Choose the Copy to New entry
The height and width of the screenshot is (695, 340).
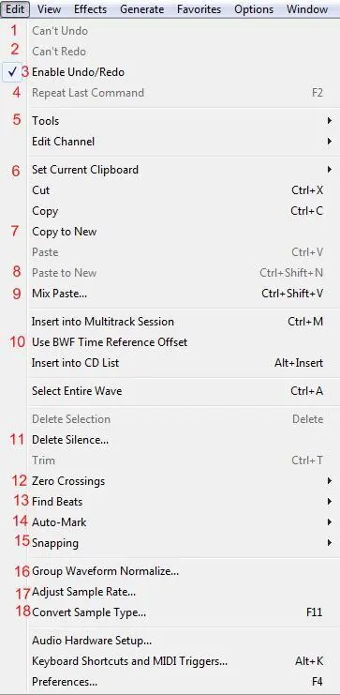(x=182, y=232)
